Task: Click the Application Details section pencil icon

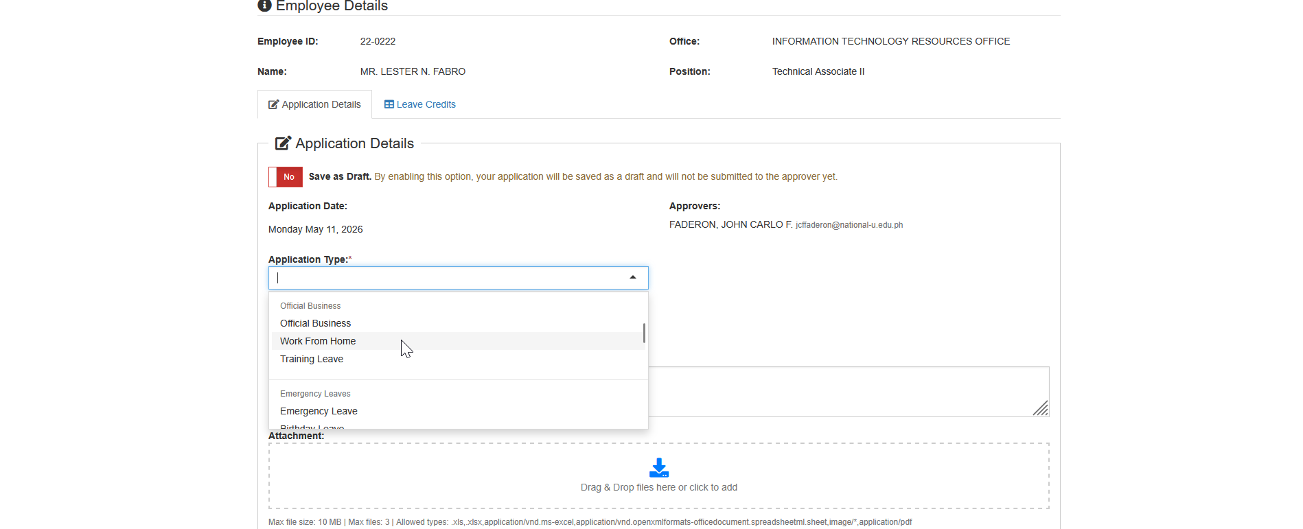Action: coord(283,143)
